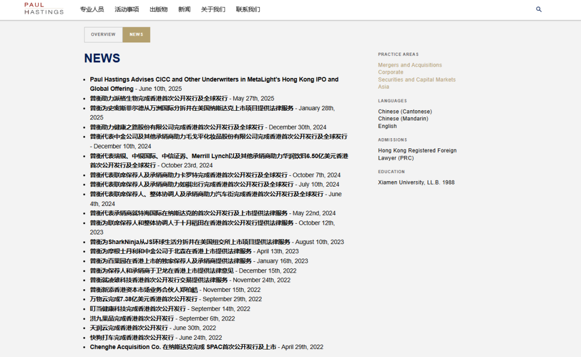Viewport: 581px width, 357px height.
Task: Open the May 27th, 2025 news item
Action: 159,98
